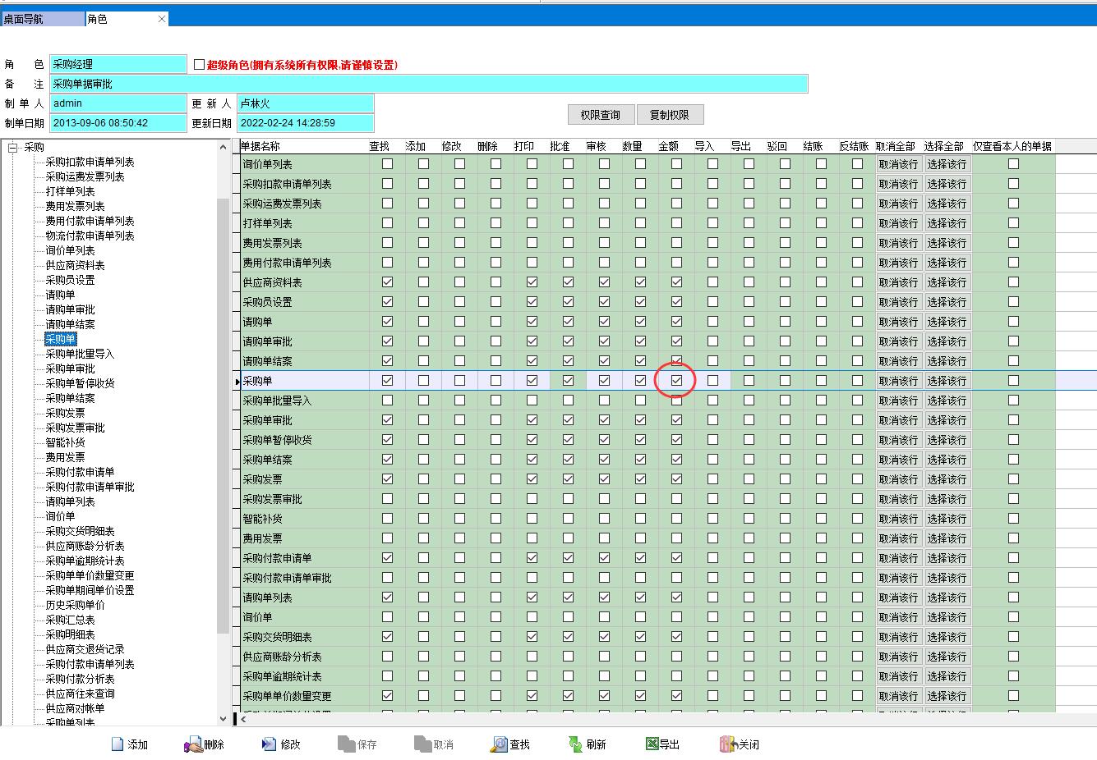Close the 角色 tab with its X
1097x760 pixels.
click(x=162, y=19)
